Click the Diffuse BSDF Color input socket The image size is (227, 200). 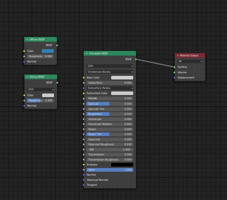pos(24,51)
